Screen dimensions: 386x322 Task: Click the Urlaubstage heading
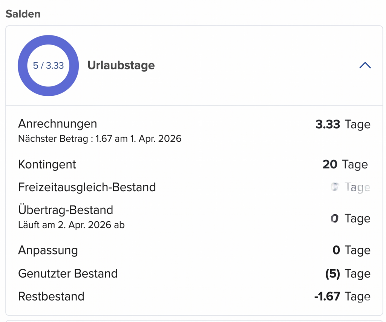(x=121, y=65)
